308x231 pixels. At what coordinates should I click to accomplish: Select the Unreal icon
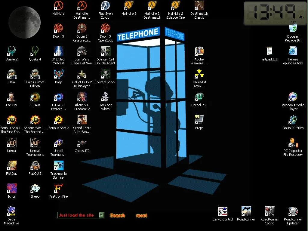pos(12,143)
